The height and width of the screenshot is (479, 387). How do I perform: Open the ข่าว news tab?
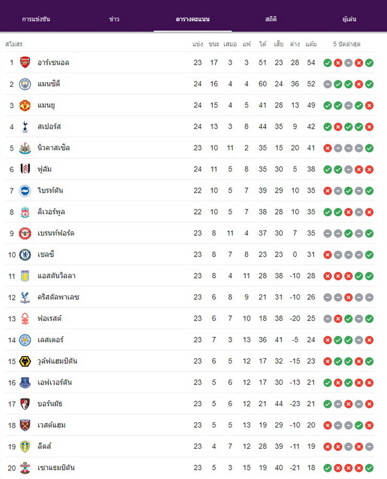pos(114,19)
